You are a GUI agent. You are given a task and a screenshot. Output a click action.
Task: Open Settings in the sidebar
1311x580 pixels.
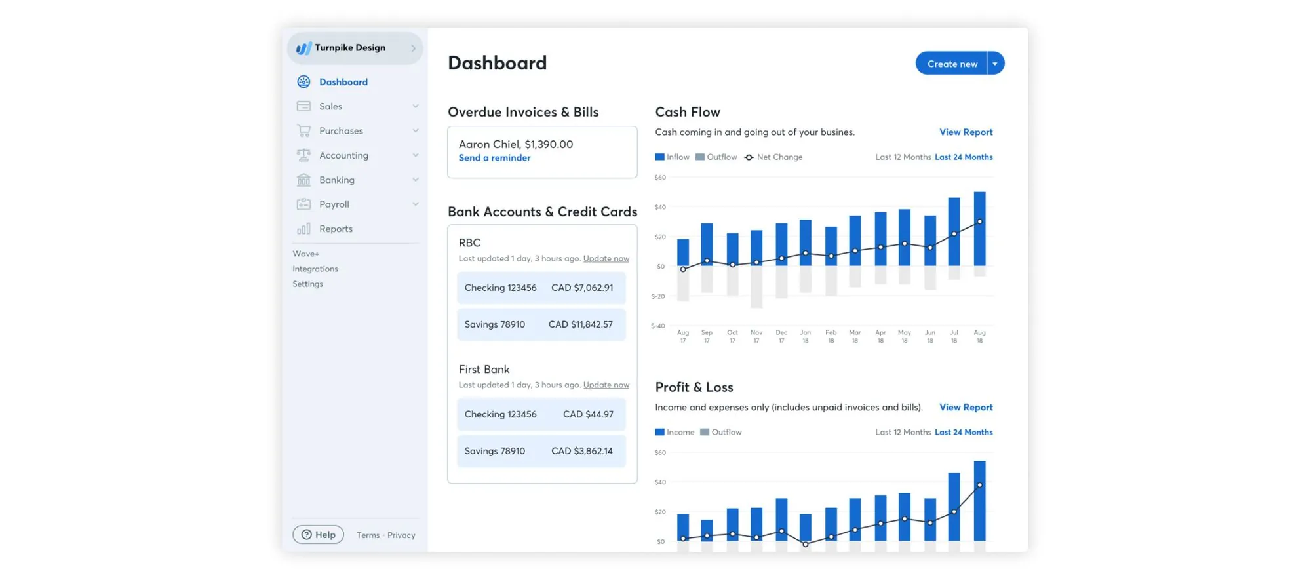(x=307, y=284)
